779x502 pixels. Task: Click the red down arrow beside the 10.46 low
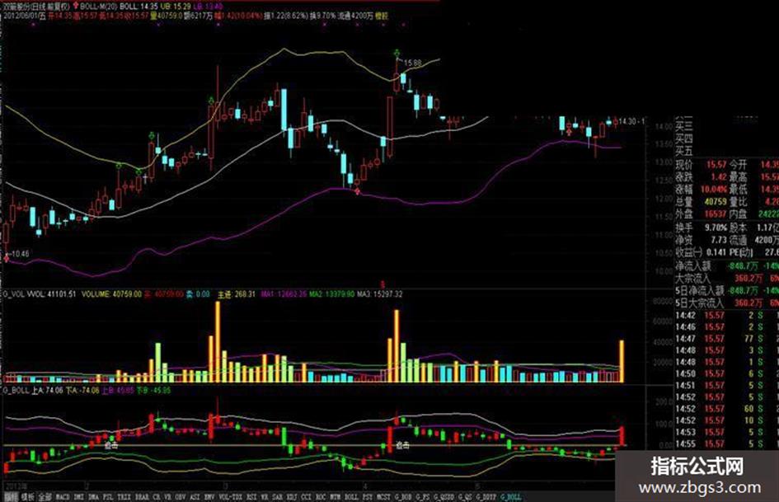(x=7, y=257)
